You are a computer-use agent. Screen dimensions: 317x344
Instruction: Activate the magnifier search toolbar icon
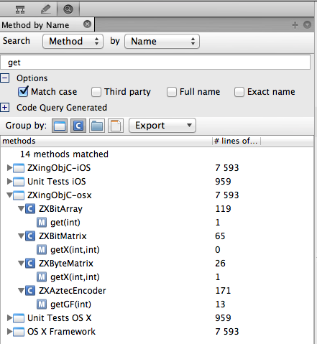pos(68,9)
